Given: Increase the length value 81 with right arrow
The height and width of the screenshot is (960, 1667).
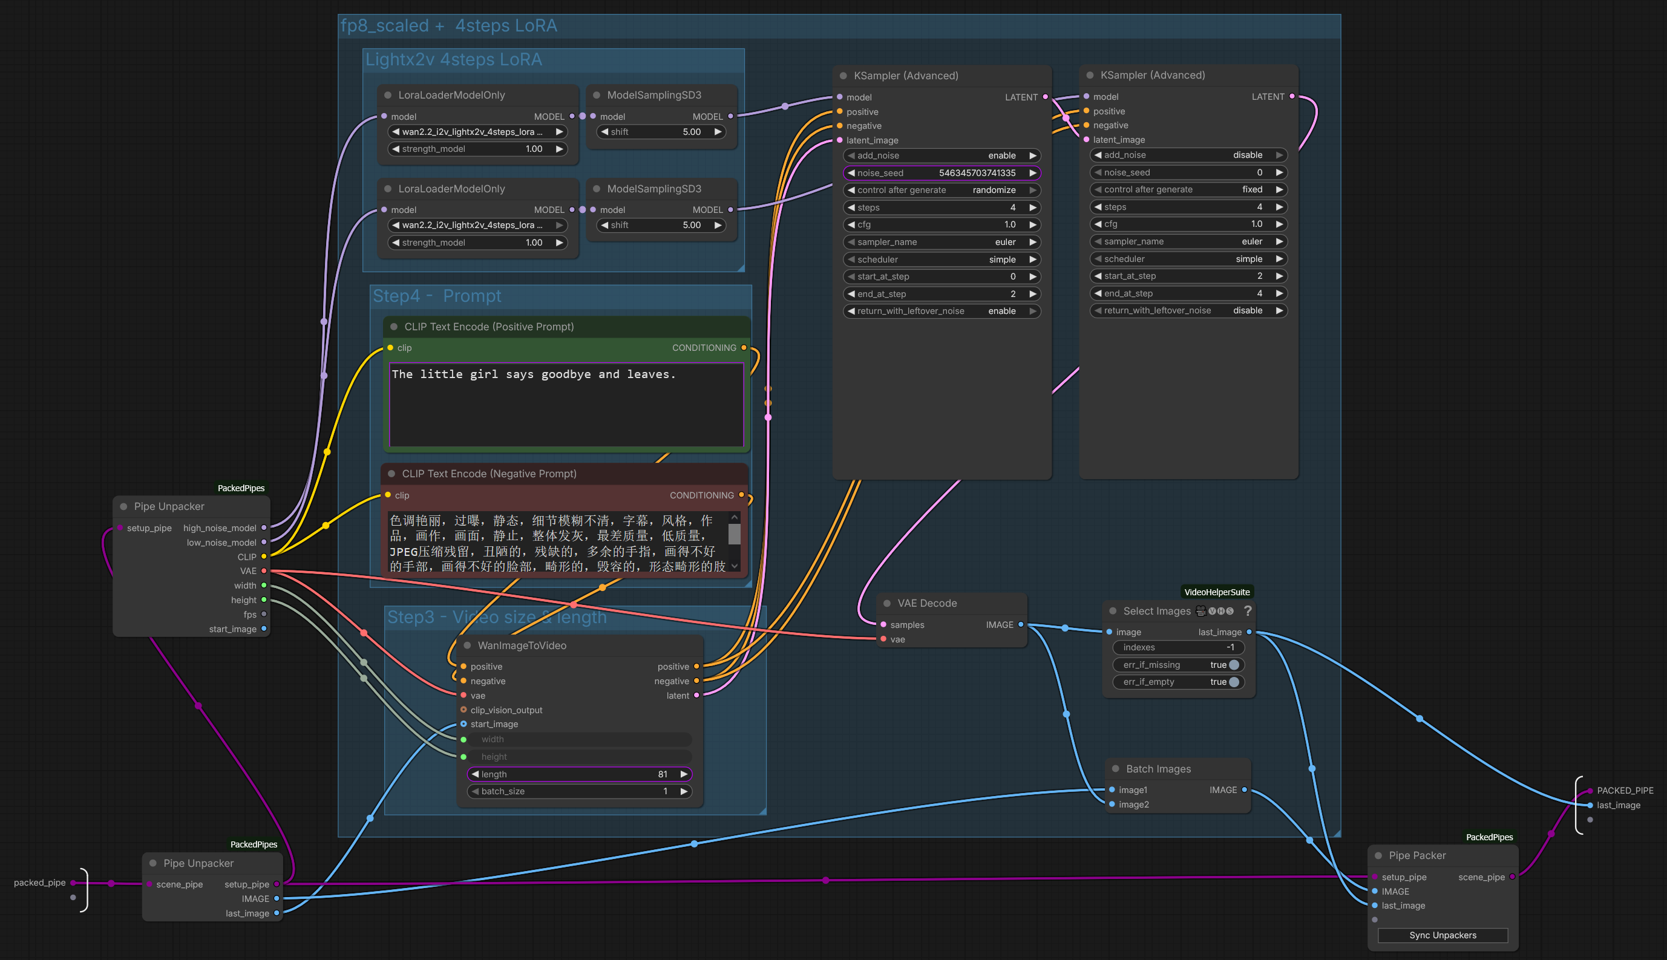Looking at the screenshot, I should [684, 774].
